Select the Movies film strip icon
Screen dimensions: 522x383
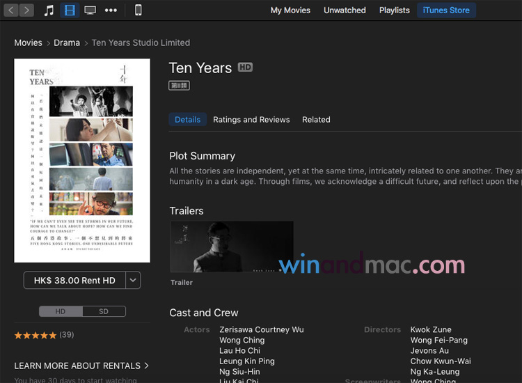point(69,10)
